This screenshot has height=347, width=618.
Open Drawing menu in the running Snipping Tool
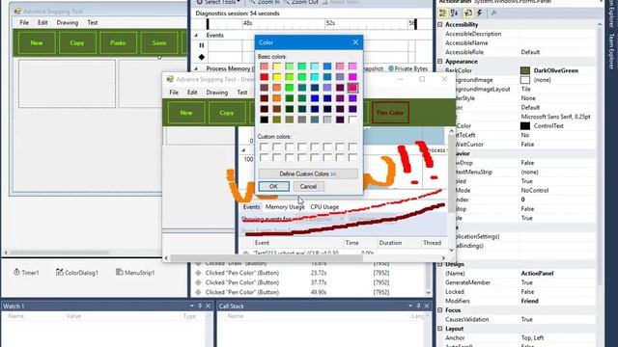[x=216, y=93]
